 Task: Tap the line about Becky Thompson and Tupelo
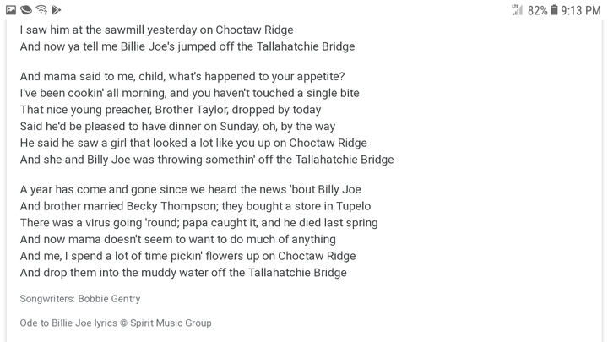[195, 206]
